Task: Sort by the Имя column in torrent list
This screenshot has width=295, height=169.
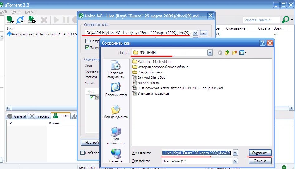Action: 10,28
